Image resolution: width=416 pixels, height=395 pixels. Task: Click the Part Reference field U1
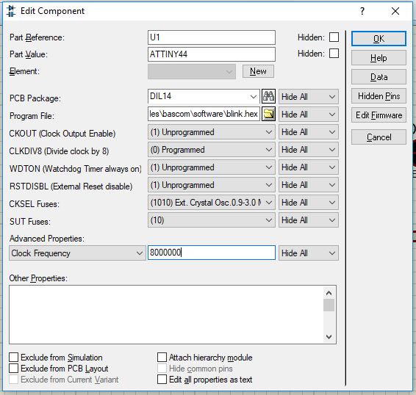pos(212,37)
